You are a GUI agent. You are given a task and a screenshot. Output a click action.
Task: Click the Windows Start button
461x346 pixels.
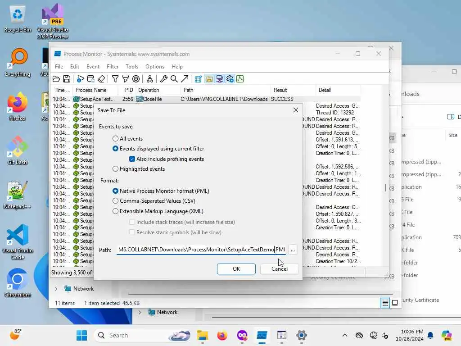(x=81, y=335)
